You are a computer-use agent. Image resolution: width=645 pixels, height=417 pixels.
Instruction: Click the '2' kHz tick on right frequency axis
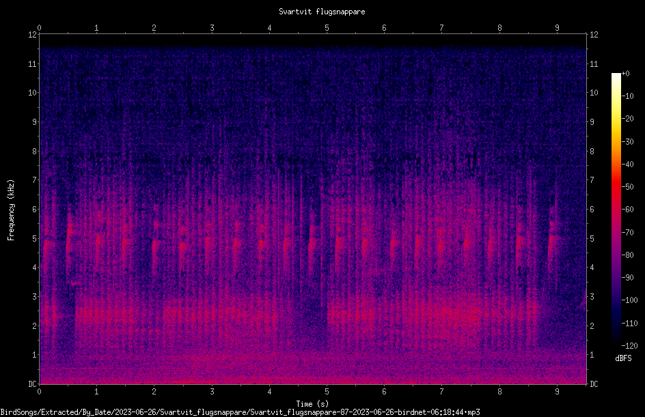pos(592,326)
